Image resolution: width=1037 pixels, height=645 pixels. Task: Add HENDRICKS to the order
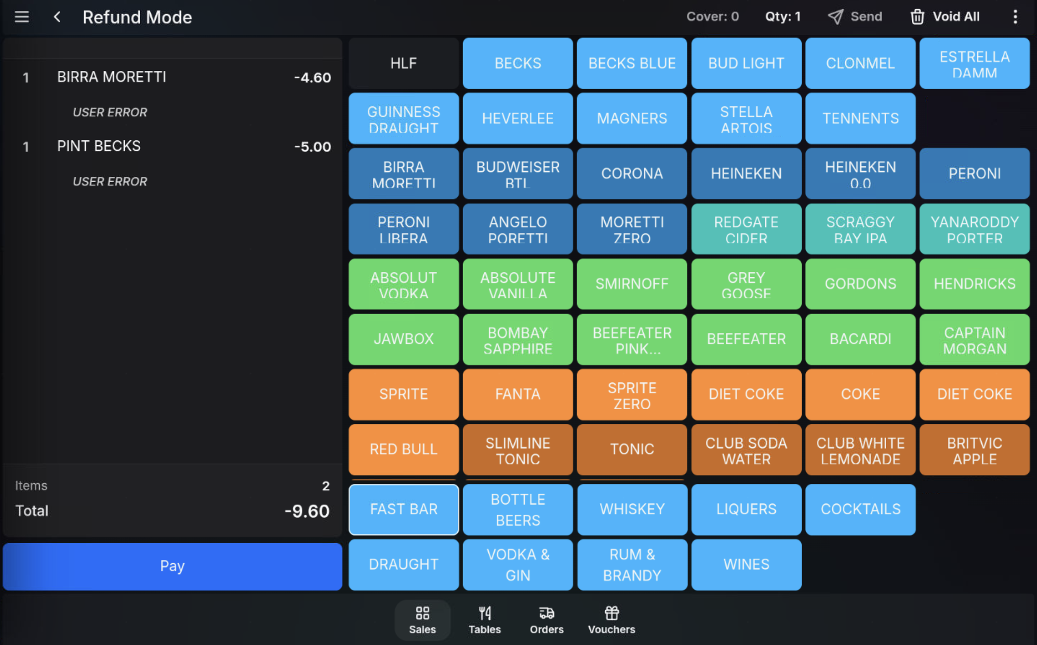(x=974, y=284)
